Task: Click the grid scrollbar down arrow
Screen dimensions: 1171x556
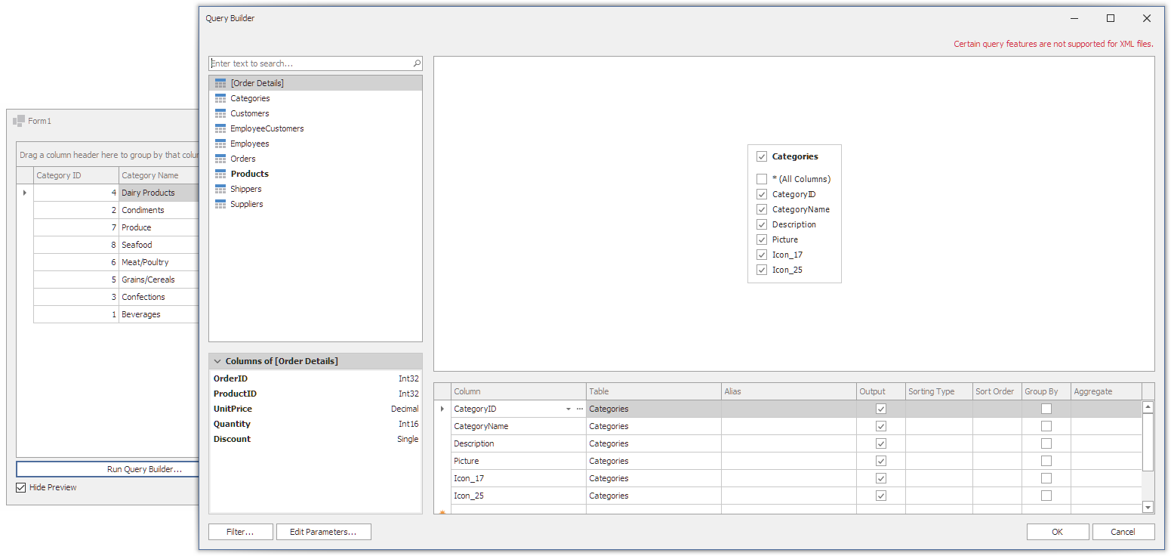Action: [1148, 507]
